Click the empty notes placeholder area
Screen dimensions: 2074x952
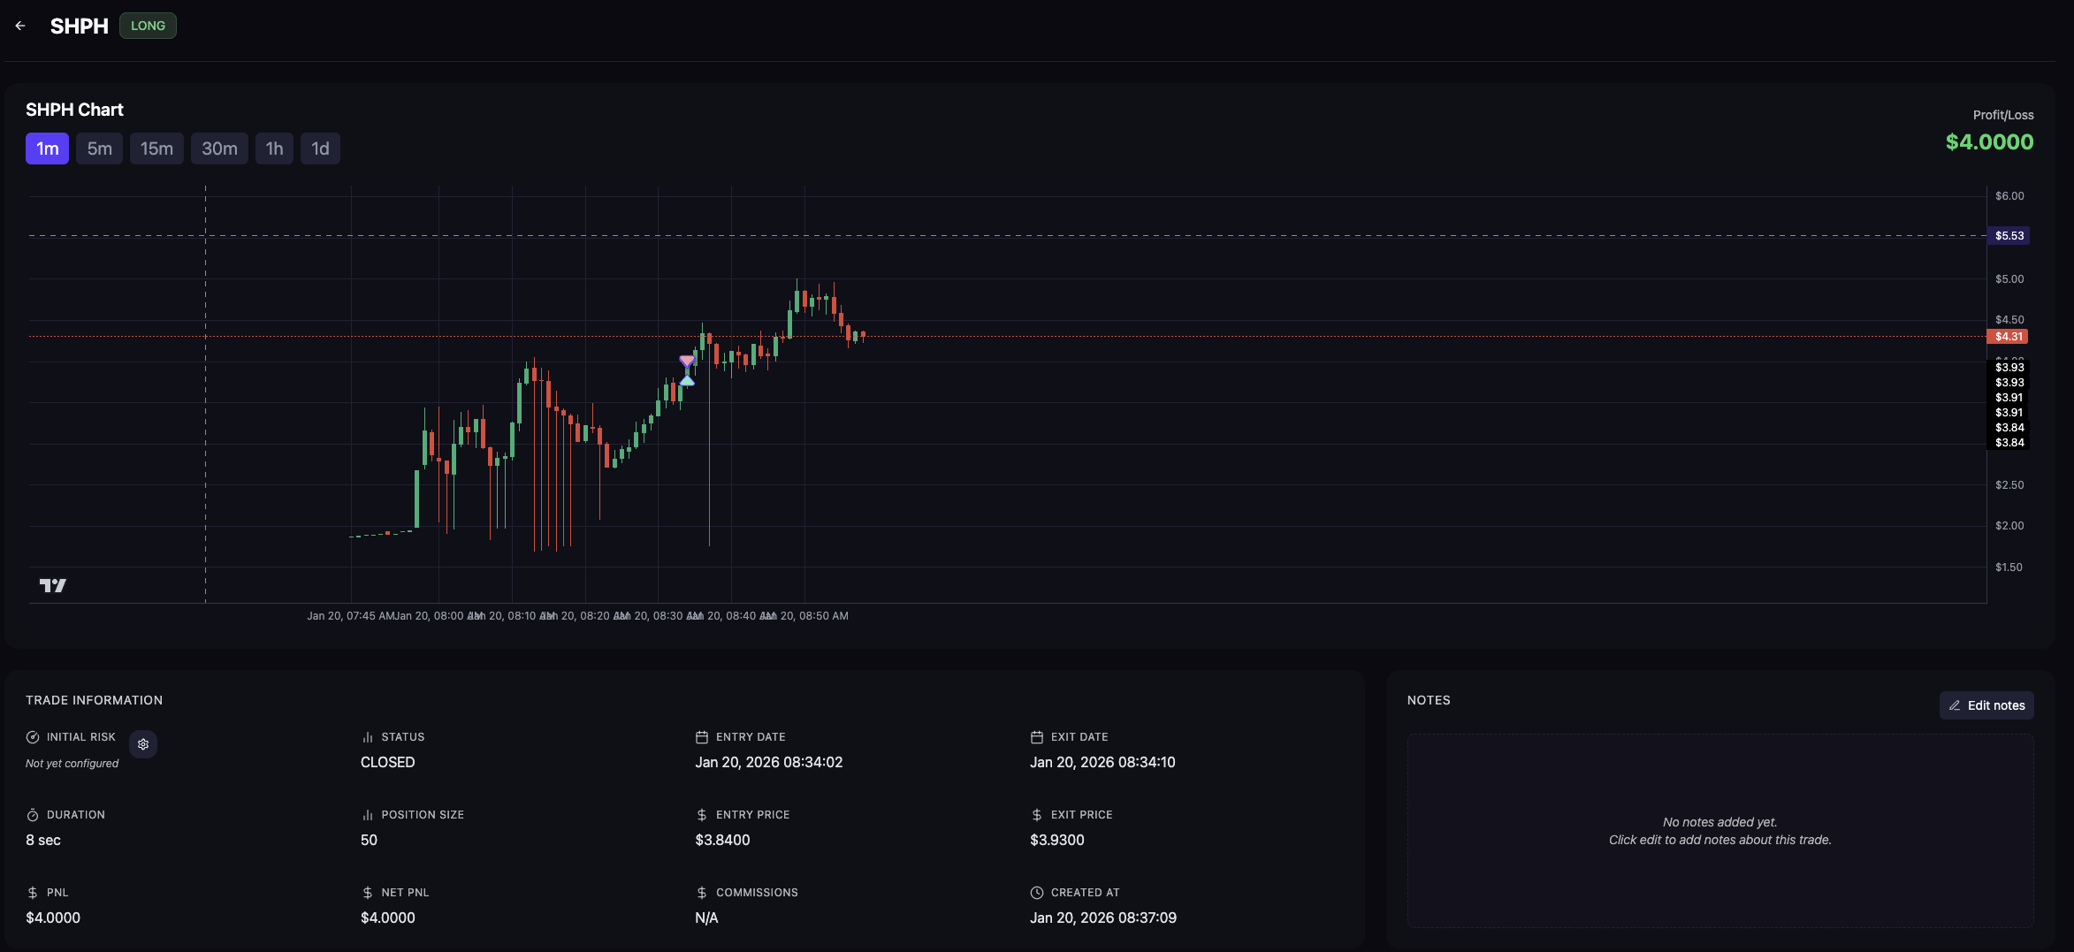[x=1719, y=831]
